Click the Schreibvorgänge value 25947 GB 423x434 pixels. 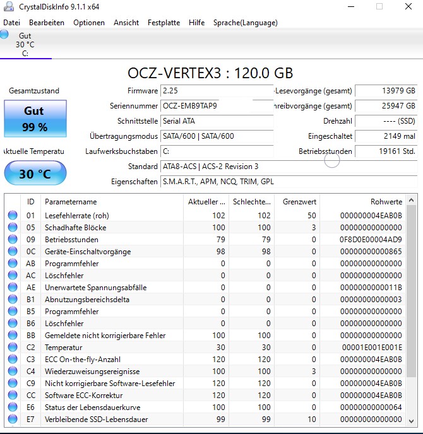[x=386, y=106]
